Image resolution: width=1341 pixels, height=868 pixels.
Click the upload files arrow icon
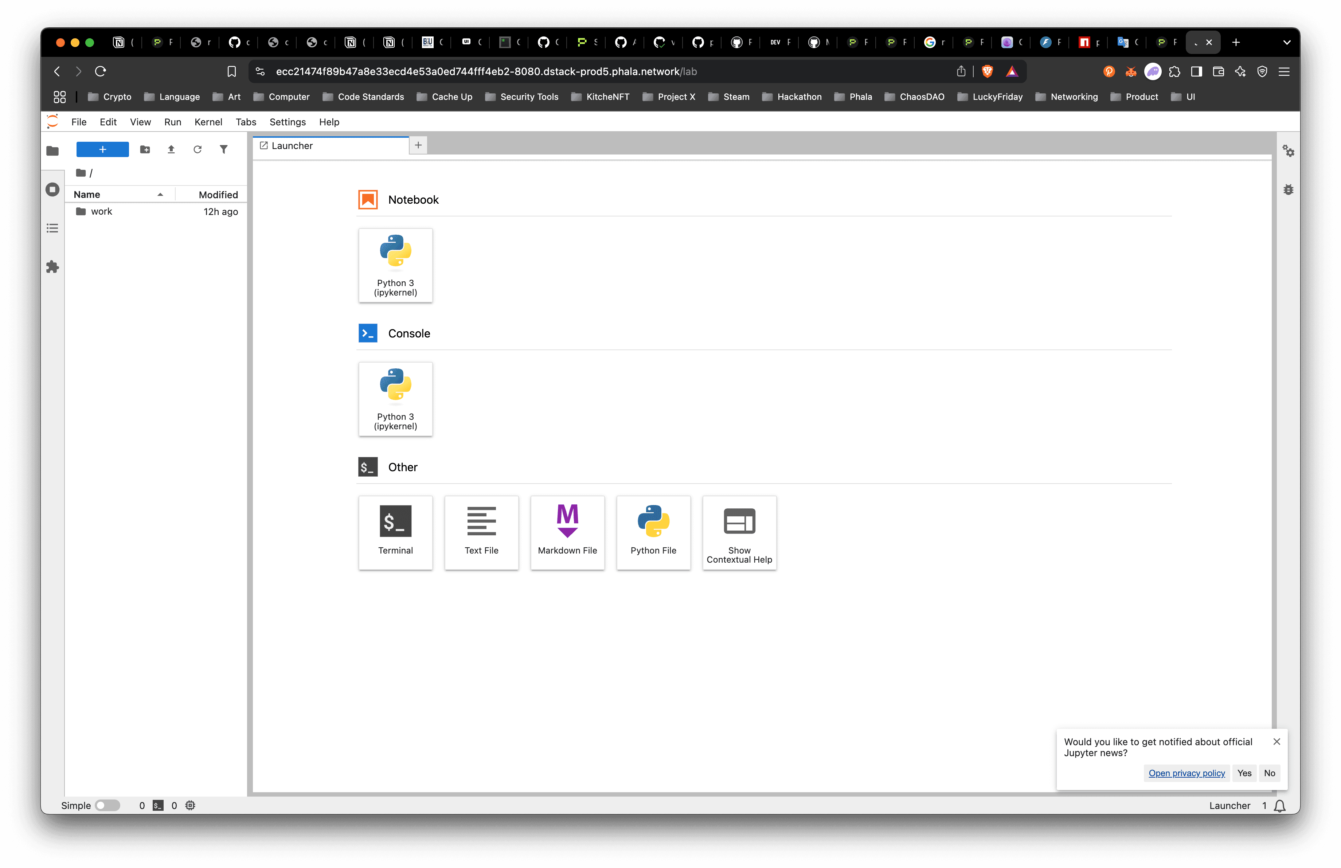pyautogui.click(x=171, y=149)
